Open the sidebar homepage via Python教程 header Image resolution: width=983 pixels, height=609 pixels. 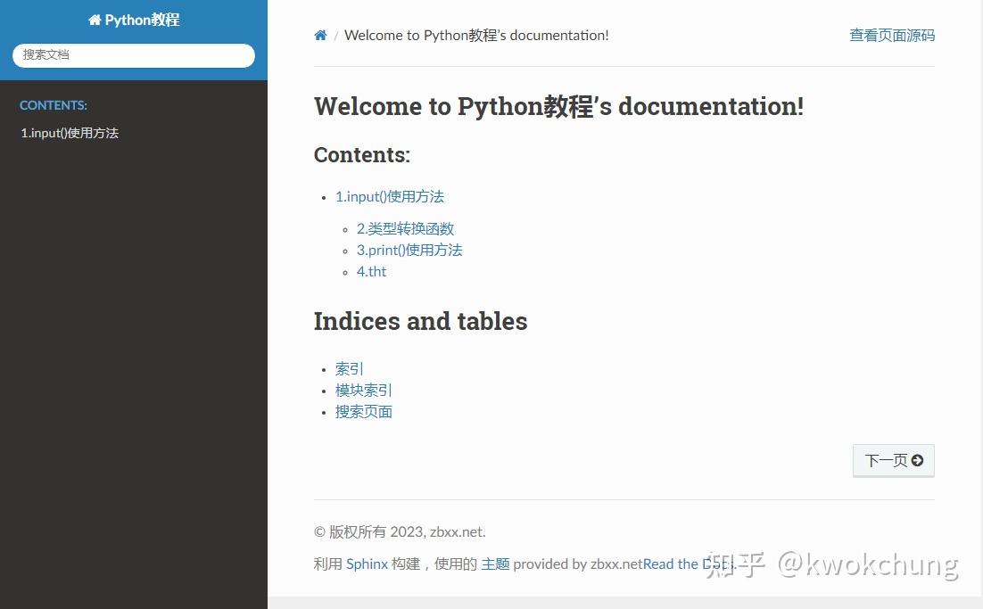click(143, 19)
